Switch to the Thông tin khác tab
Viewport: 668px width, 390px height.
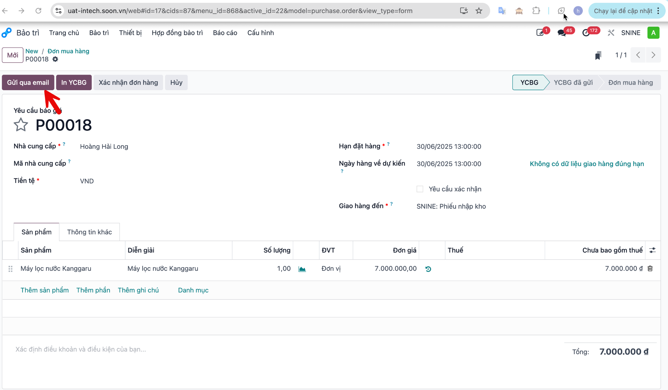89,232
